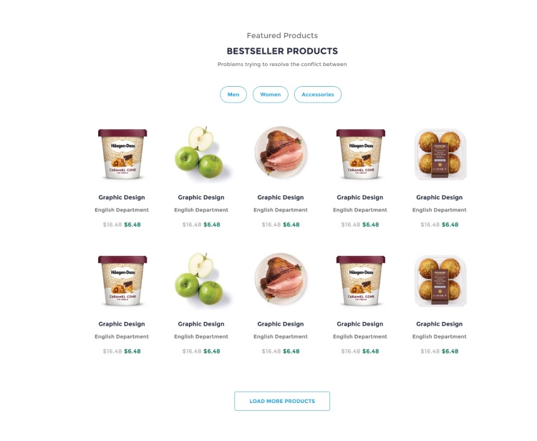Select the Women category filter
The image size is (537, 441).
coord(270,95)
